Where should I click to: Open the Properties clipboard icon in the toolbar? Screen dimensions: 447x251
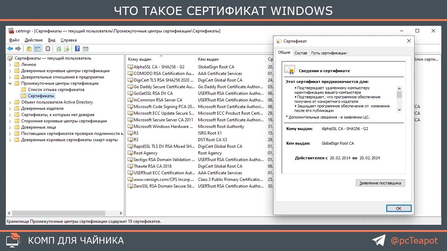pos(47,48)
